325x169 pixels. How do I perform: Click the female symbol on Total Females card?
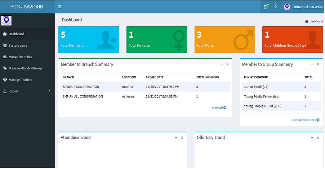179,40
